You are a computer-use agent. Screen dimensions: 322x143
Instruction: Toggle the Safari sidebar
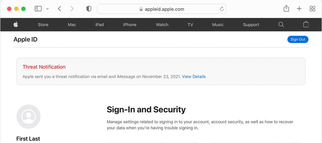click(38, 9)
